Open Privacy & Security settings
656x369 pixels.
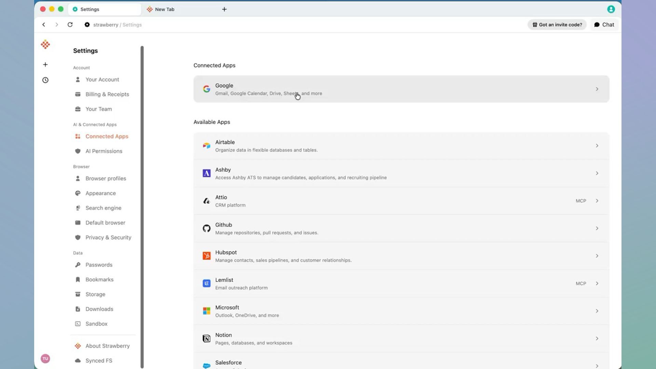[x=108, y=237]
